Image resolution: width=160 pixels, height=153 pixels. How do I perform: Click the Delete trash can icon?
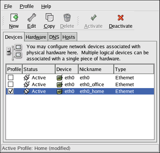coord(67,17)
